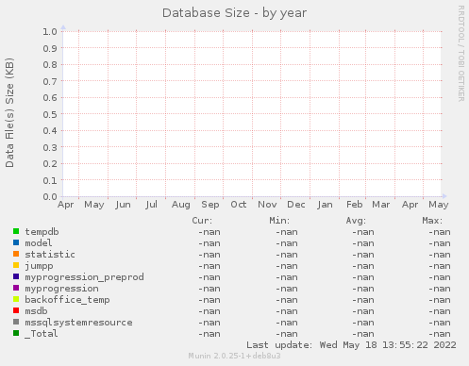Click the jumpp Max -nan value
The image size is (469, 366).
click(x=440, y=266)
